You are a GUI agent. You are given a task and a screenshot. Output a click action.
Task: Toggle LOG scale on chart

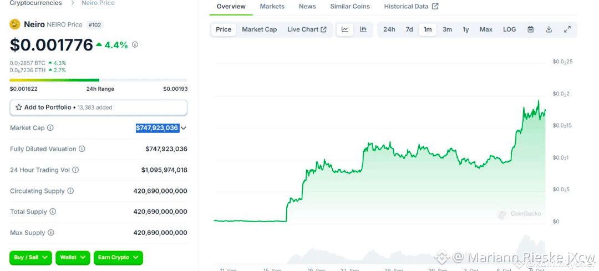(x=509, y=29)
